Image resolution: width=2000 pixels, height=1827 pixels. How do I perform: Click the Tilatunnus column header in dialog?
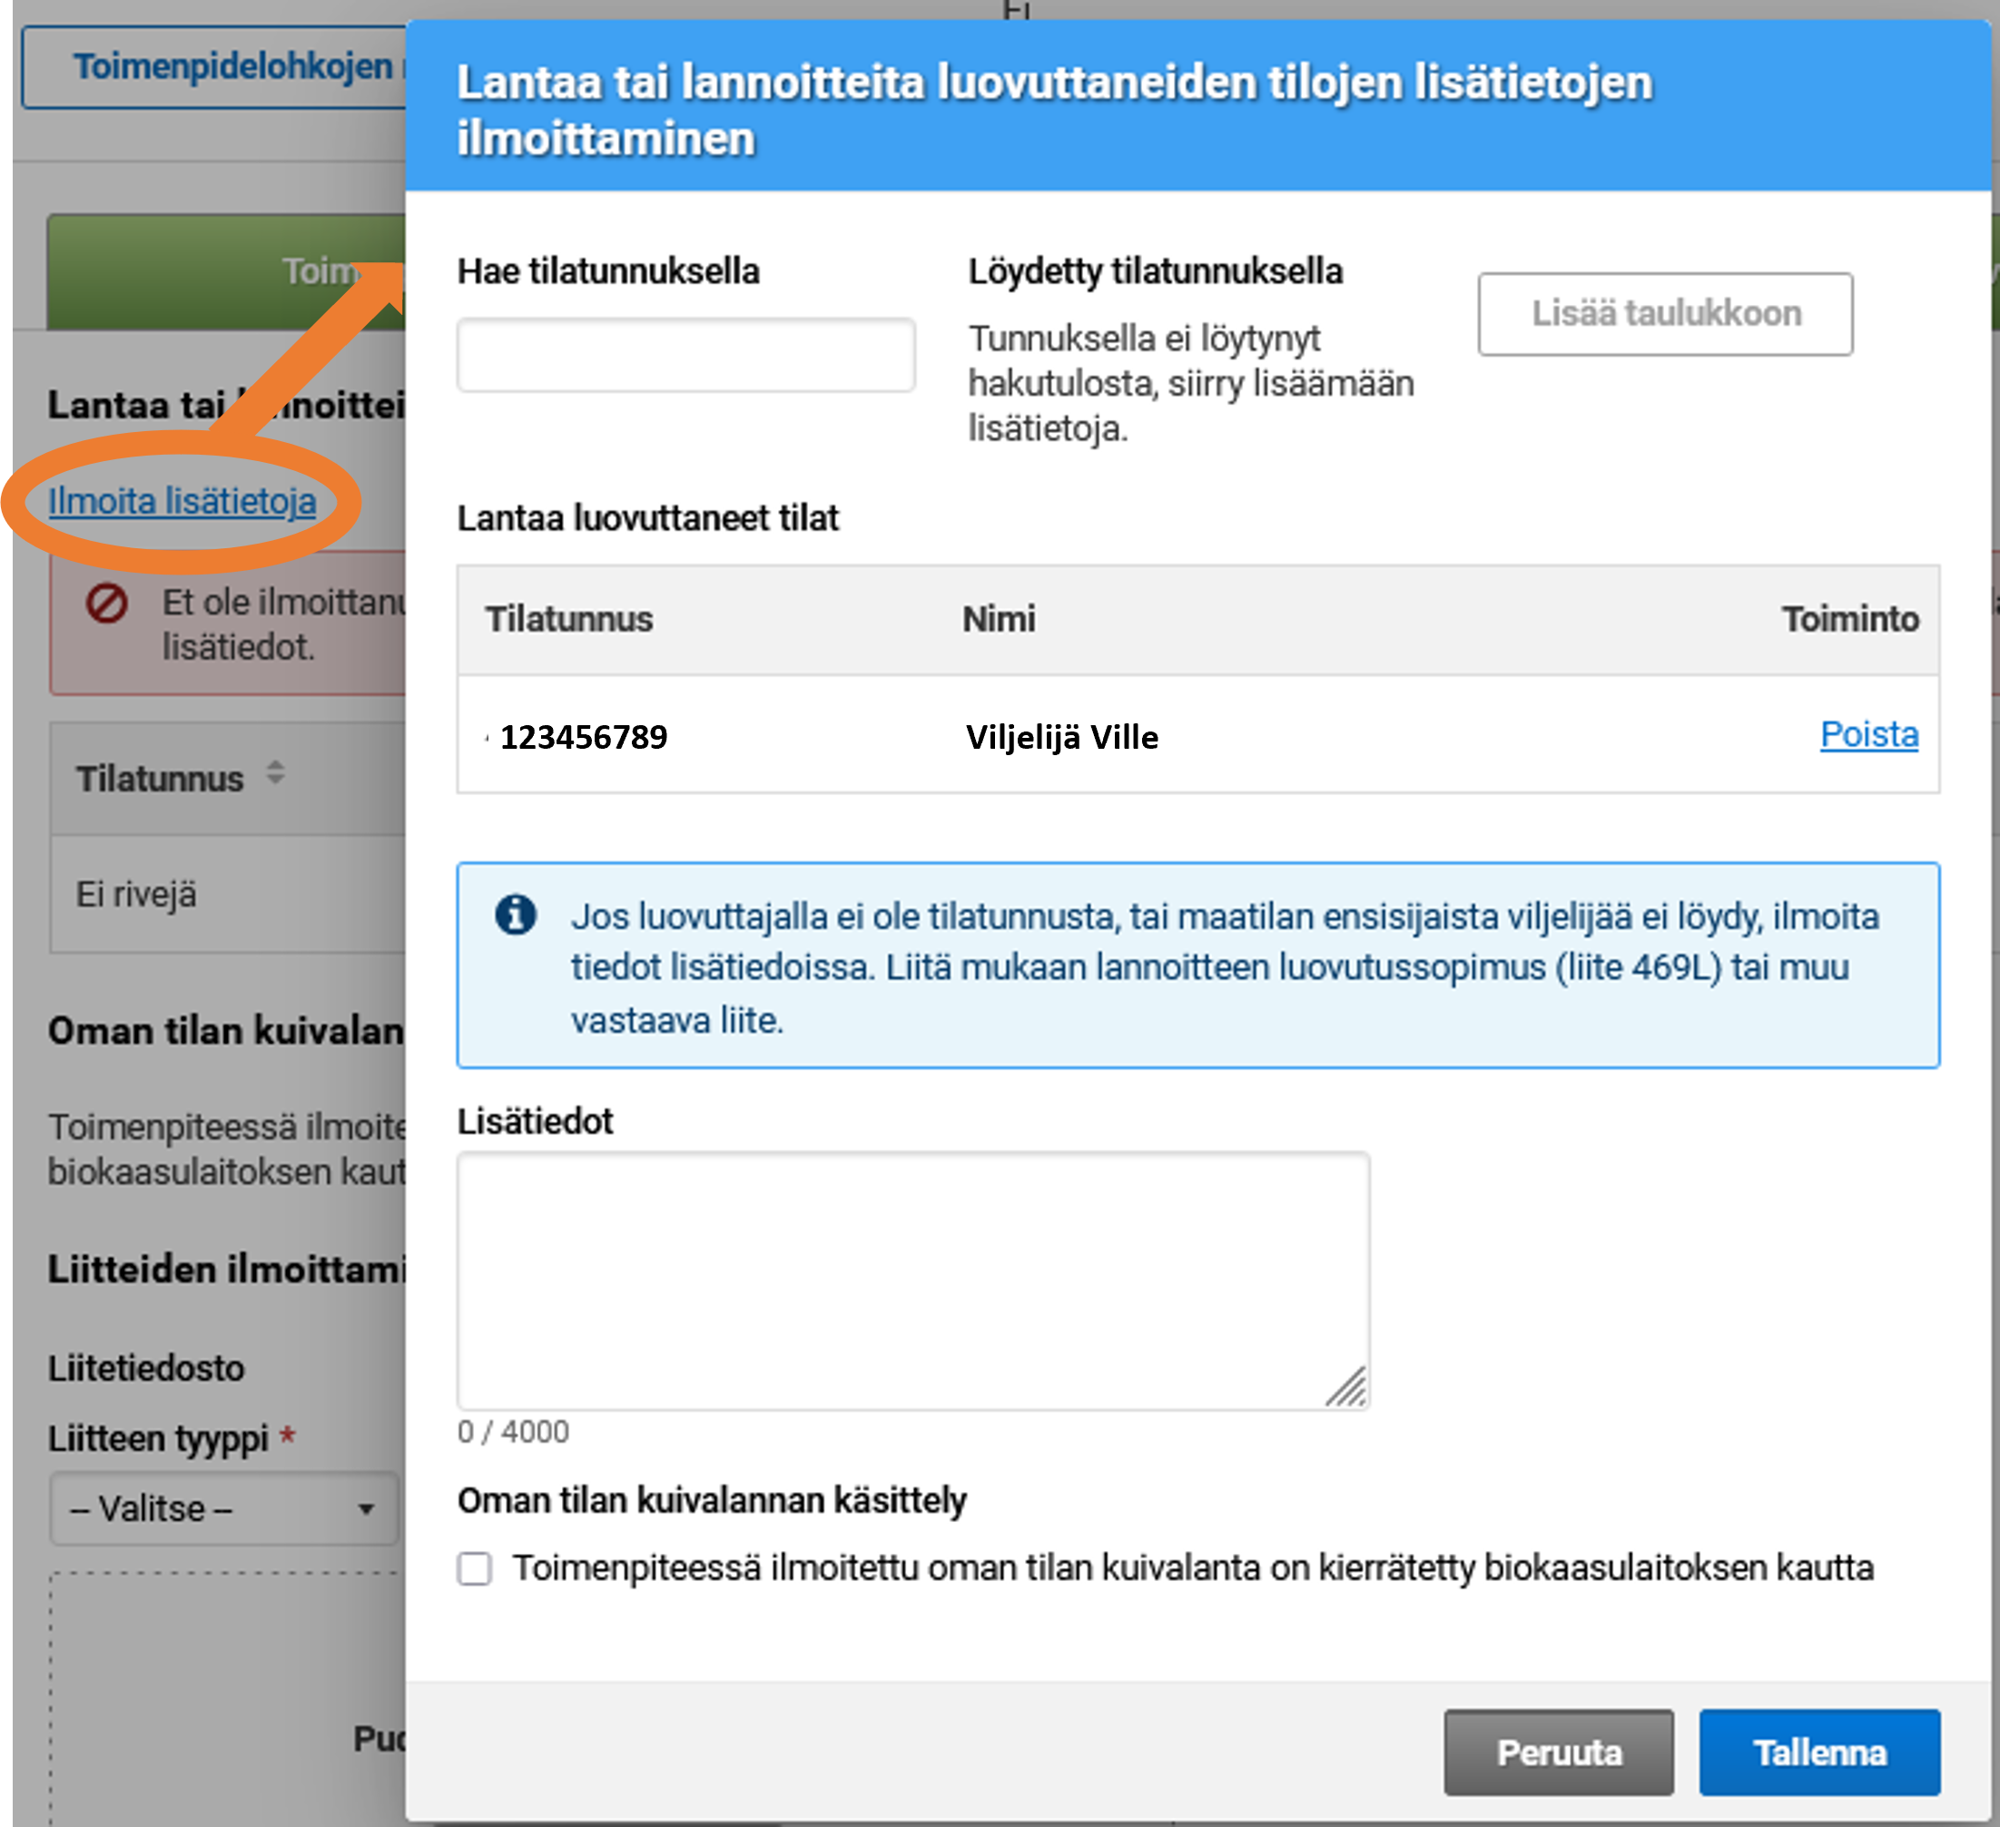[x=568, y=619]
